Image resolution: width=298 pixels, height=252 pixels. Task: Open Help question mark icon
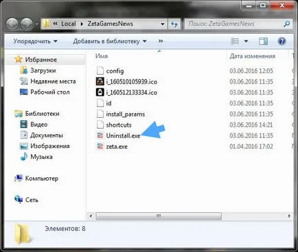tap(282, 41)
